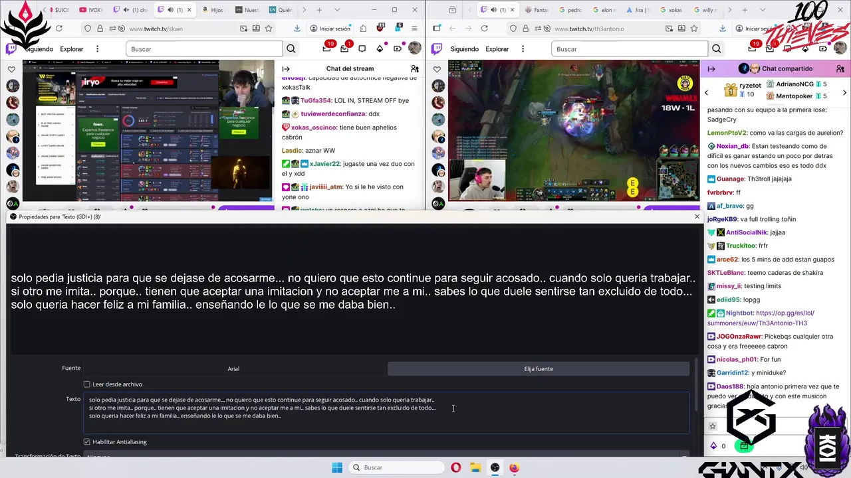
Task: Reload the twitch.tv/skain page
Action: point(59,29)
